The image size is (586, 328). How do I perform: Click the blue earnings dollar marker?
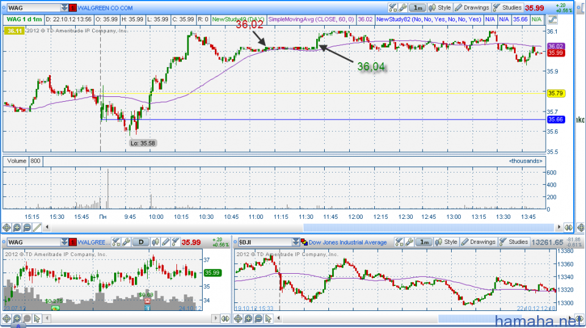click(x=147, y=308)
